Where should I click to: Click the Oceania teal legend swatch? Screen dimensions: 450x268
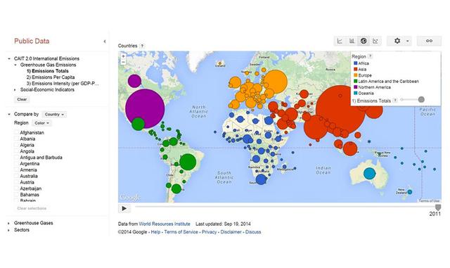(x=356, y=93)
